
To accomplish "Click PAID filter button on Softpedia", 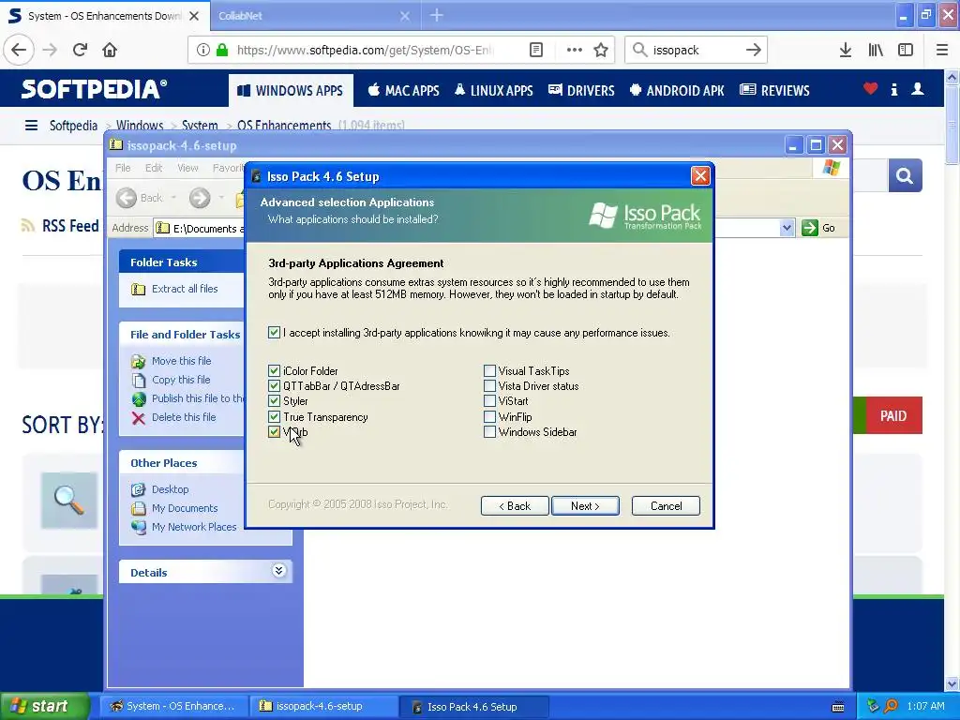I will tap(893, 415).
